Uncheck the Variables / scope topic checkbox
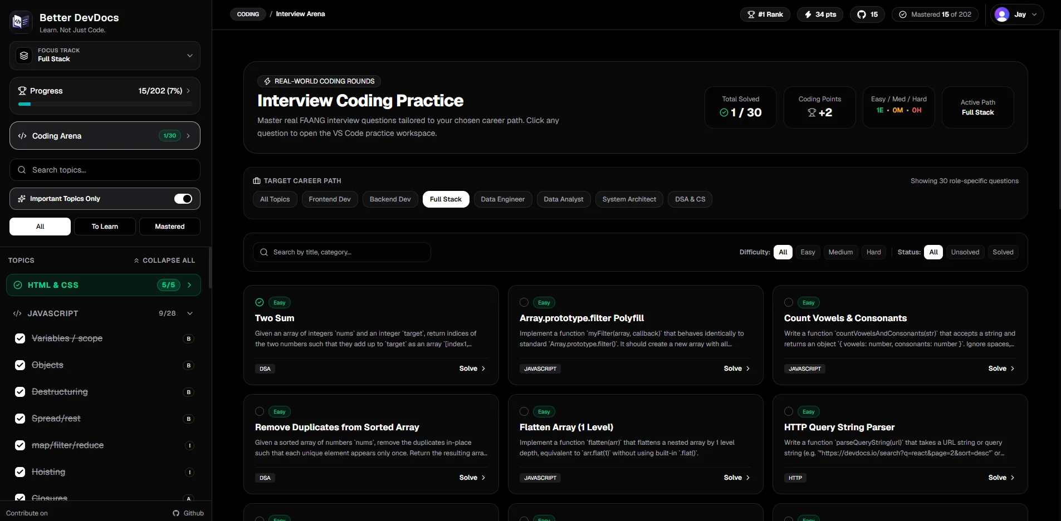The width and height of the screenshot is (1061, 521). click(x=20, y=338)
